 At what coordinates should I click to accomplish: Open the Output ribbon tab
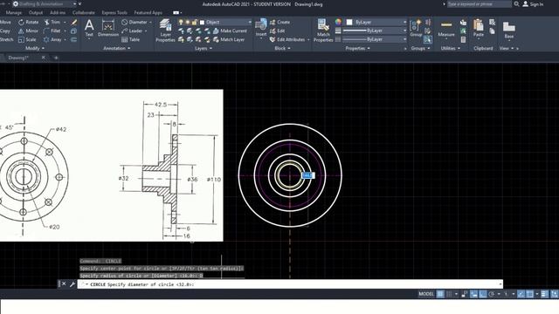36,12
